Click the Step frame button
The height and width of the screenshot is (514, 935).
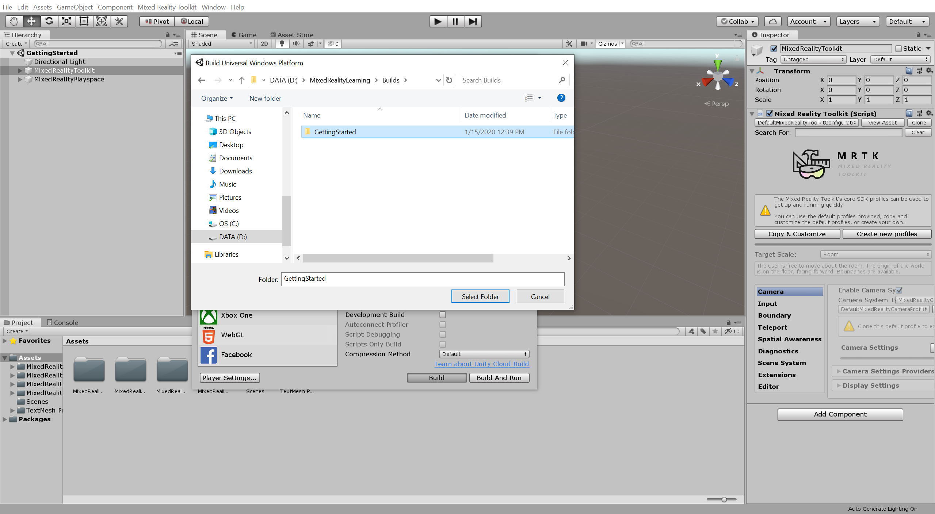[x=473, y=22]
